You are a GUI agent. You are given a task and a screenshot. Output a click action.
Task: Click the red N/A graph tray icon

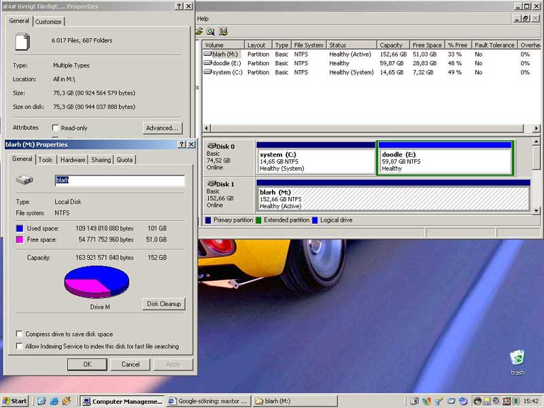coord(506,401)
